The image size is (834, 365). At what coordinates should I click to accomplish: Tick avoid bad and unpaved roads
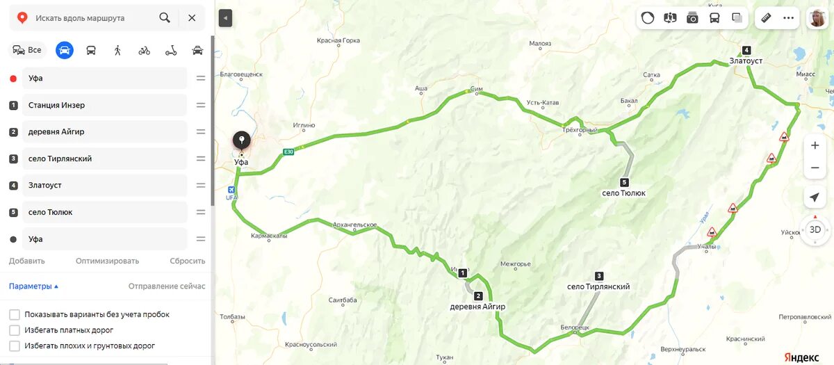[x=15, y=346]
